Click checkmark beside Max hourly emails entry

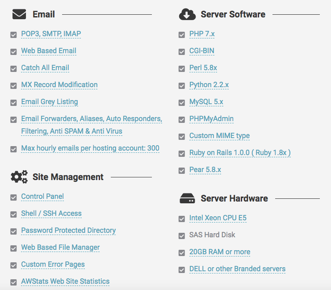(13, 149)
